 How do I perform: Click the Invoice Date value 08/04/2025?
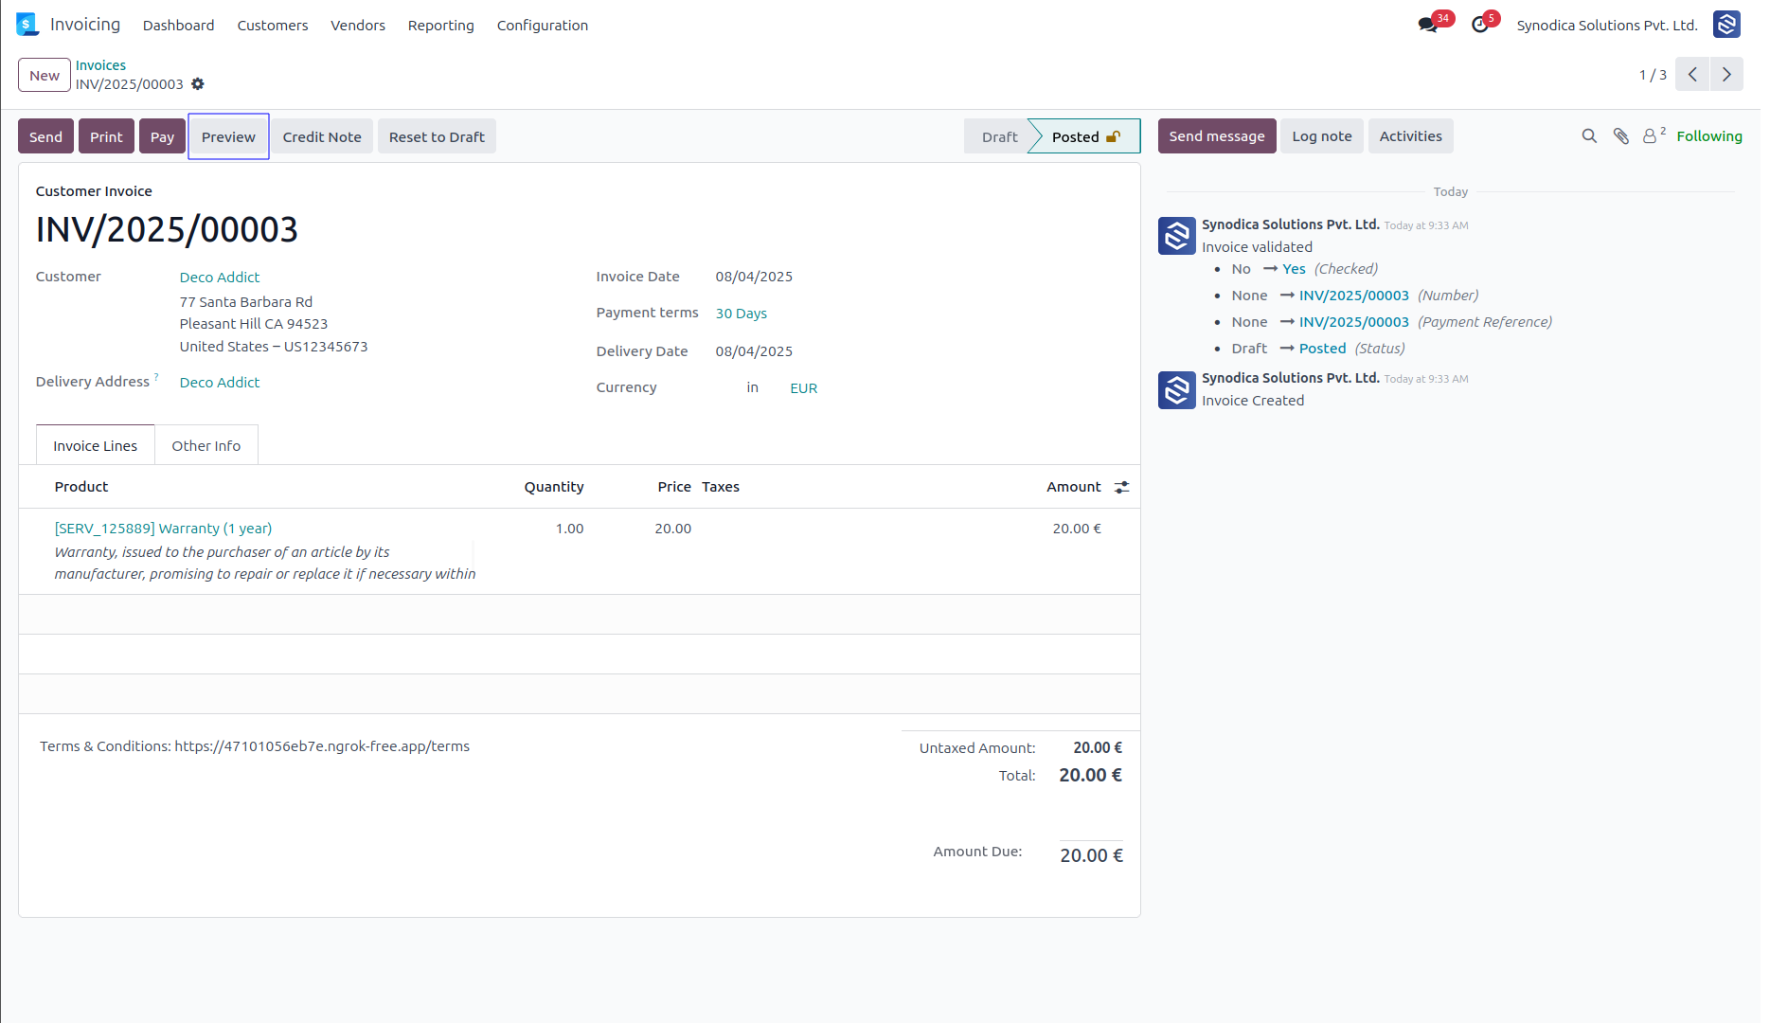tap(754, 277)
